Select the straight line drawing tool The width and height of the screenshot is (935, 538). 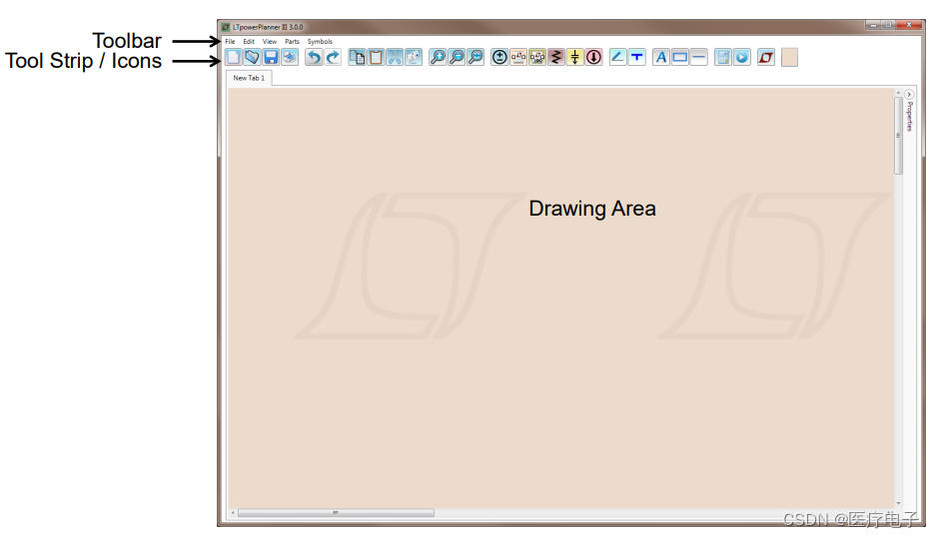[x=699, y=57]
